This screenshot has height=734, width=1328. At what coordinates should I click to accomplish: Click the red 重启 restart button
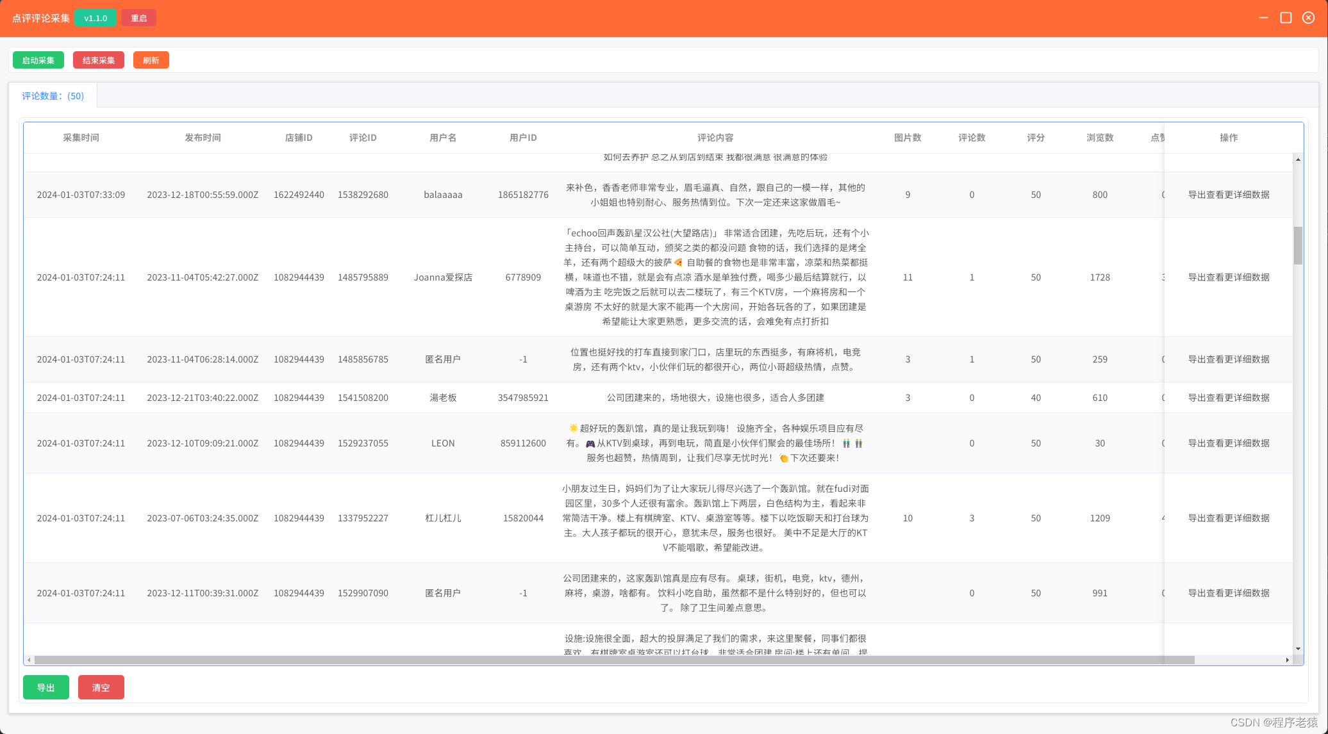(138, 18)
